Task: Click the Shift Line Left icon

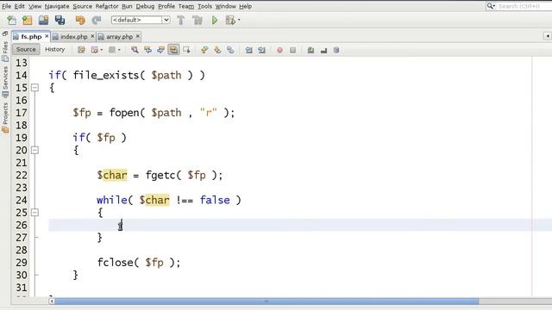Action: pyautogui.click(x=249, y=50)
